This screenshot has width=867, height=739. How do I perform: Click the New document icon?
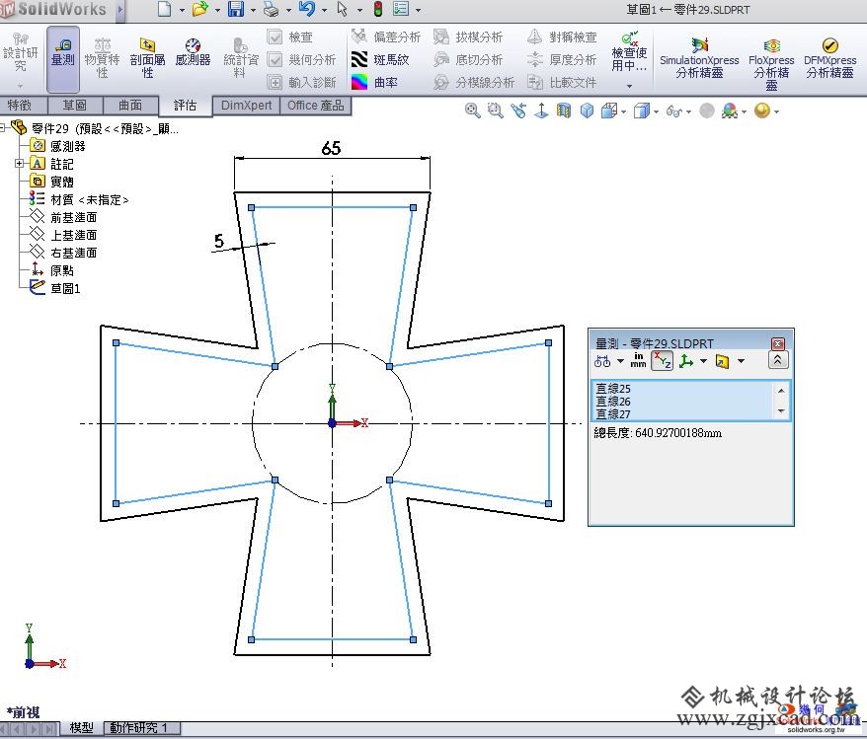[x=164, y=9]
